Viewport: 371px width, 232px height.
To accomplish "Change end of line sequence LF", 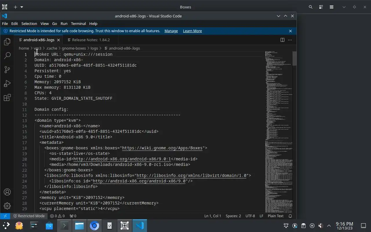I will tap(261, 216).
